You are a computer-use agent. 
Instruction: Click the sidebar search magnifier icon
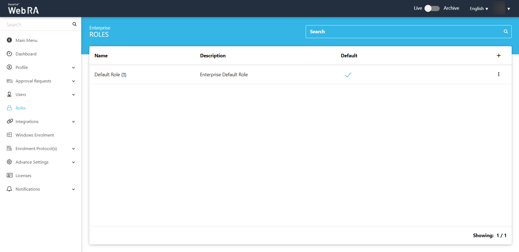point(74,24)
